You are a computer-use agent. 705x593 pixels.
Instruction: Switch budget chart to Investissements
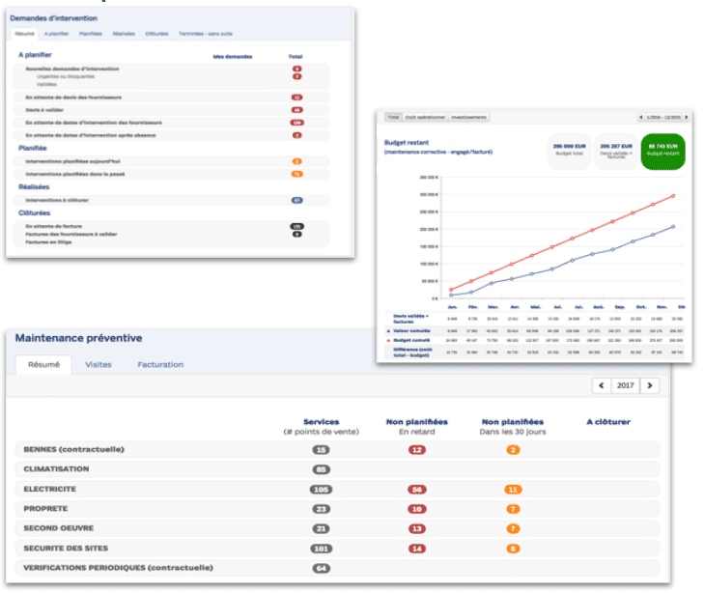(x=468, y=118)
